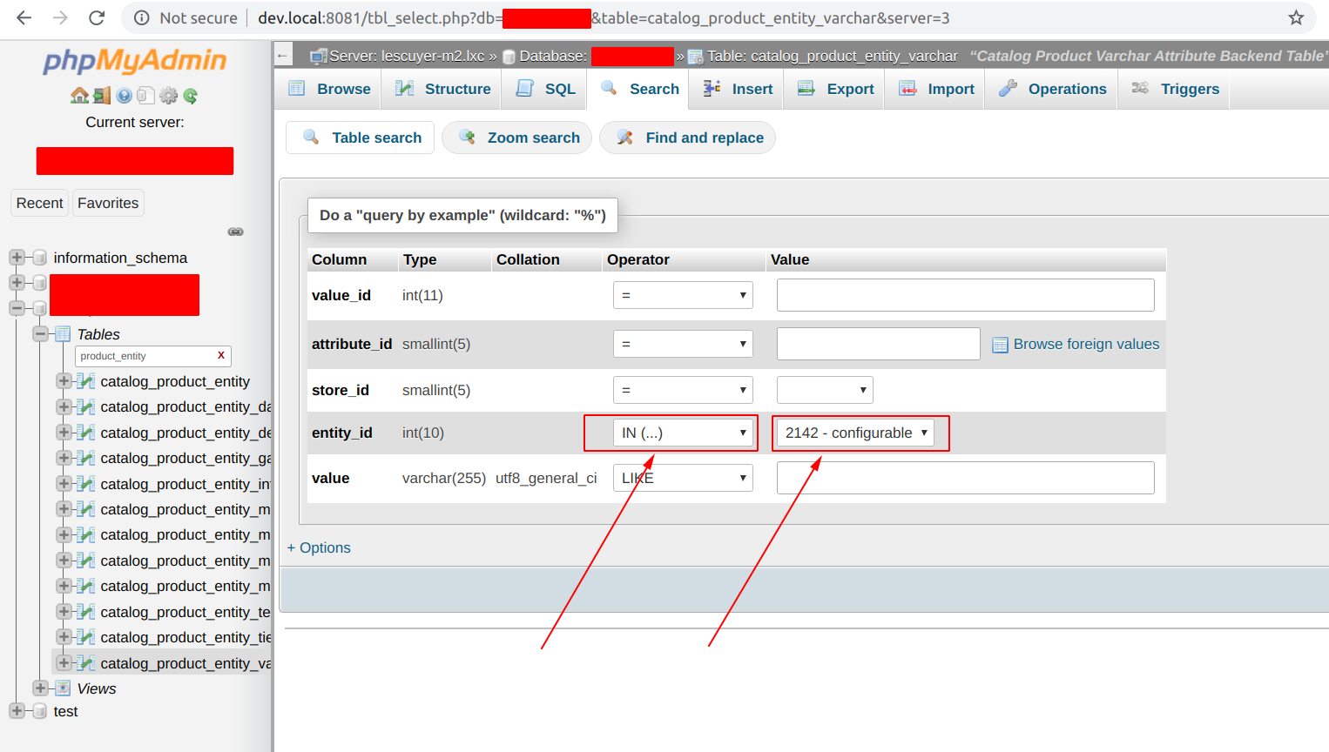The height and width of the screenshot is (752, 1329).
Task: Log out via the exit door icon
Action: pyautogui.click(x=101, y=96)
